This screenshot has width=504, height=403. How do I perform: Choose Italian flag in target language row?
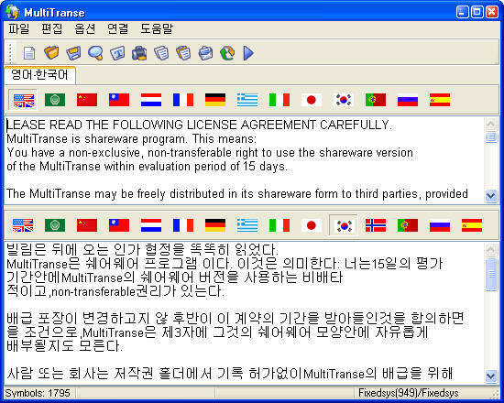coord(279,225)
